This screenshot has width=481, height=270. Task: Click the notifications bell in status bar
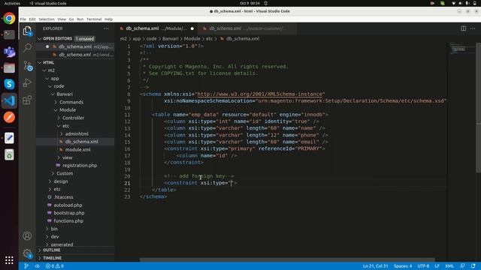pyautogui.click(x=473, y=266)
